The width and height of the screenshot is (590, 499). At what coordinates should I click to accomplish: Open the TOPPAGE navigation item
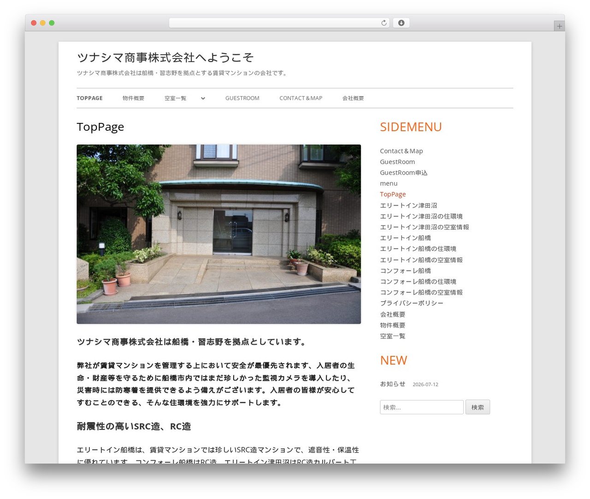coord(89,99)
